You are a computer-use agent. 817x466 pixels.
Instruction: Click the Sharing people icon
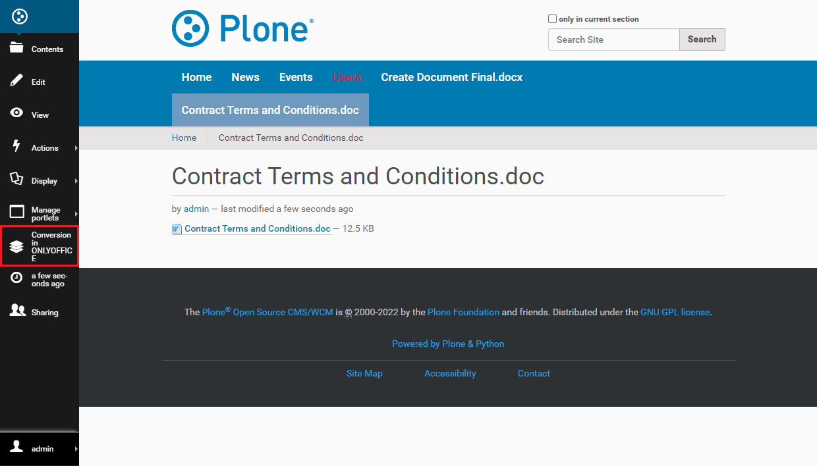click(17, 311)
